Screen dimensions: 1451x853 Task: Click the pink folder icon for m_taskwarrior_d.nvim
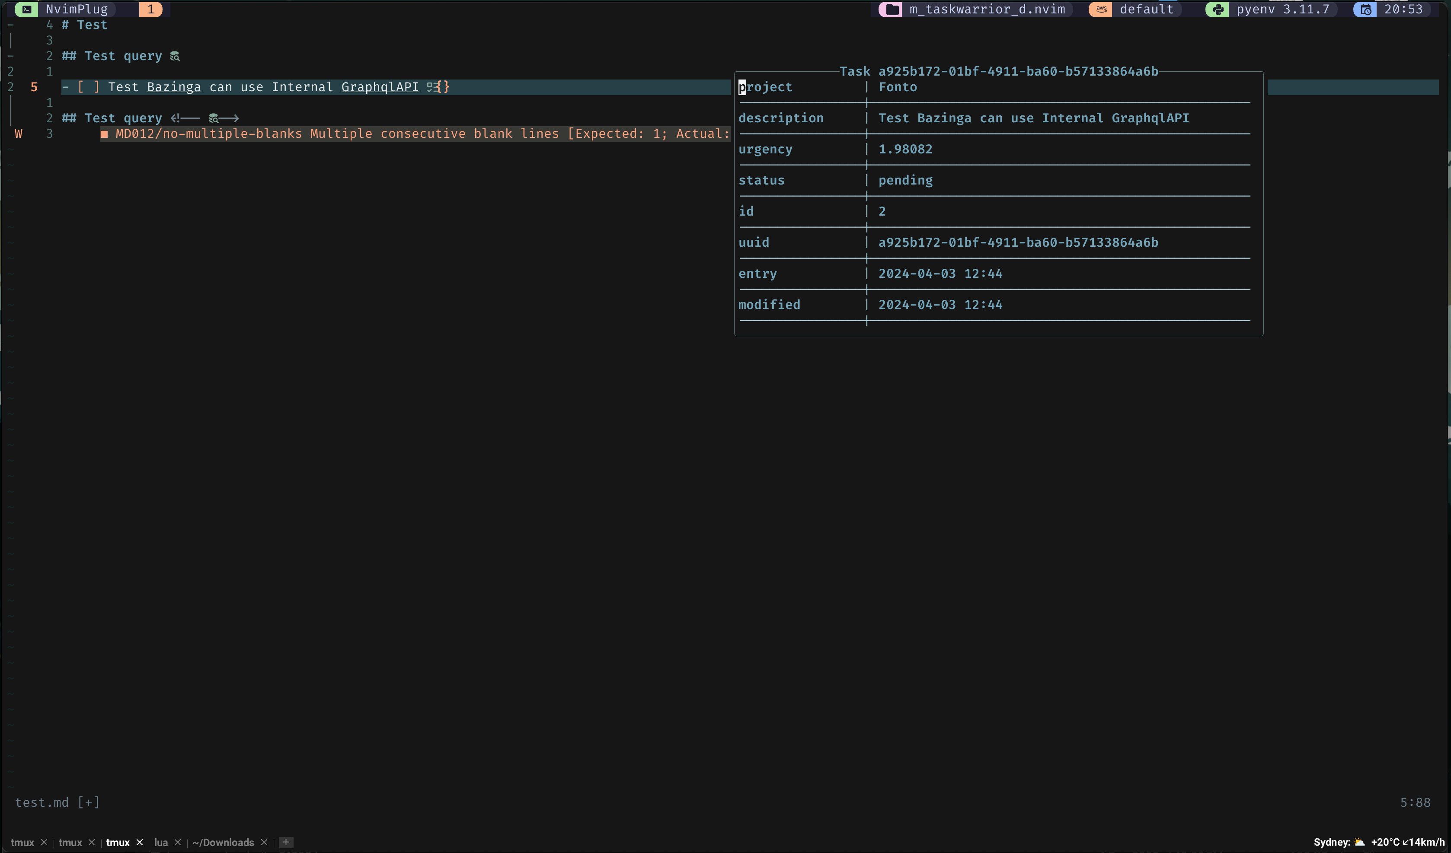(892, 9)
